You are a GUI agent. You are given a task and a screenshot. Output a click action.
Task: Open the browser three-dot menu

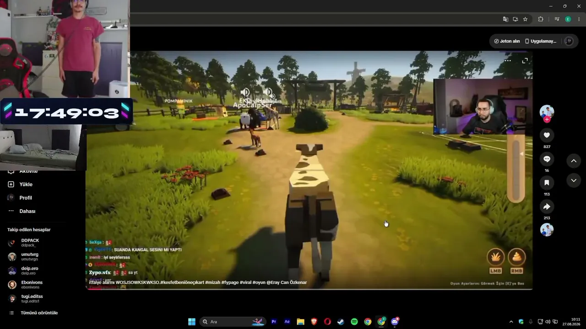(579, 19)
